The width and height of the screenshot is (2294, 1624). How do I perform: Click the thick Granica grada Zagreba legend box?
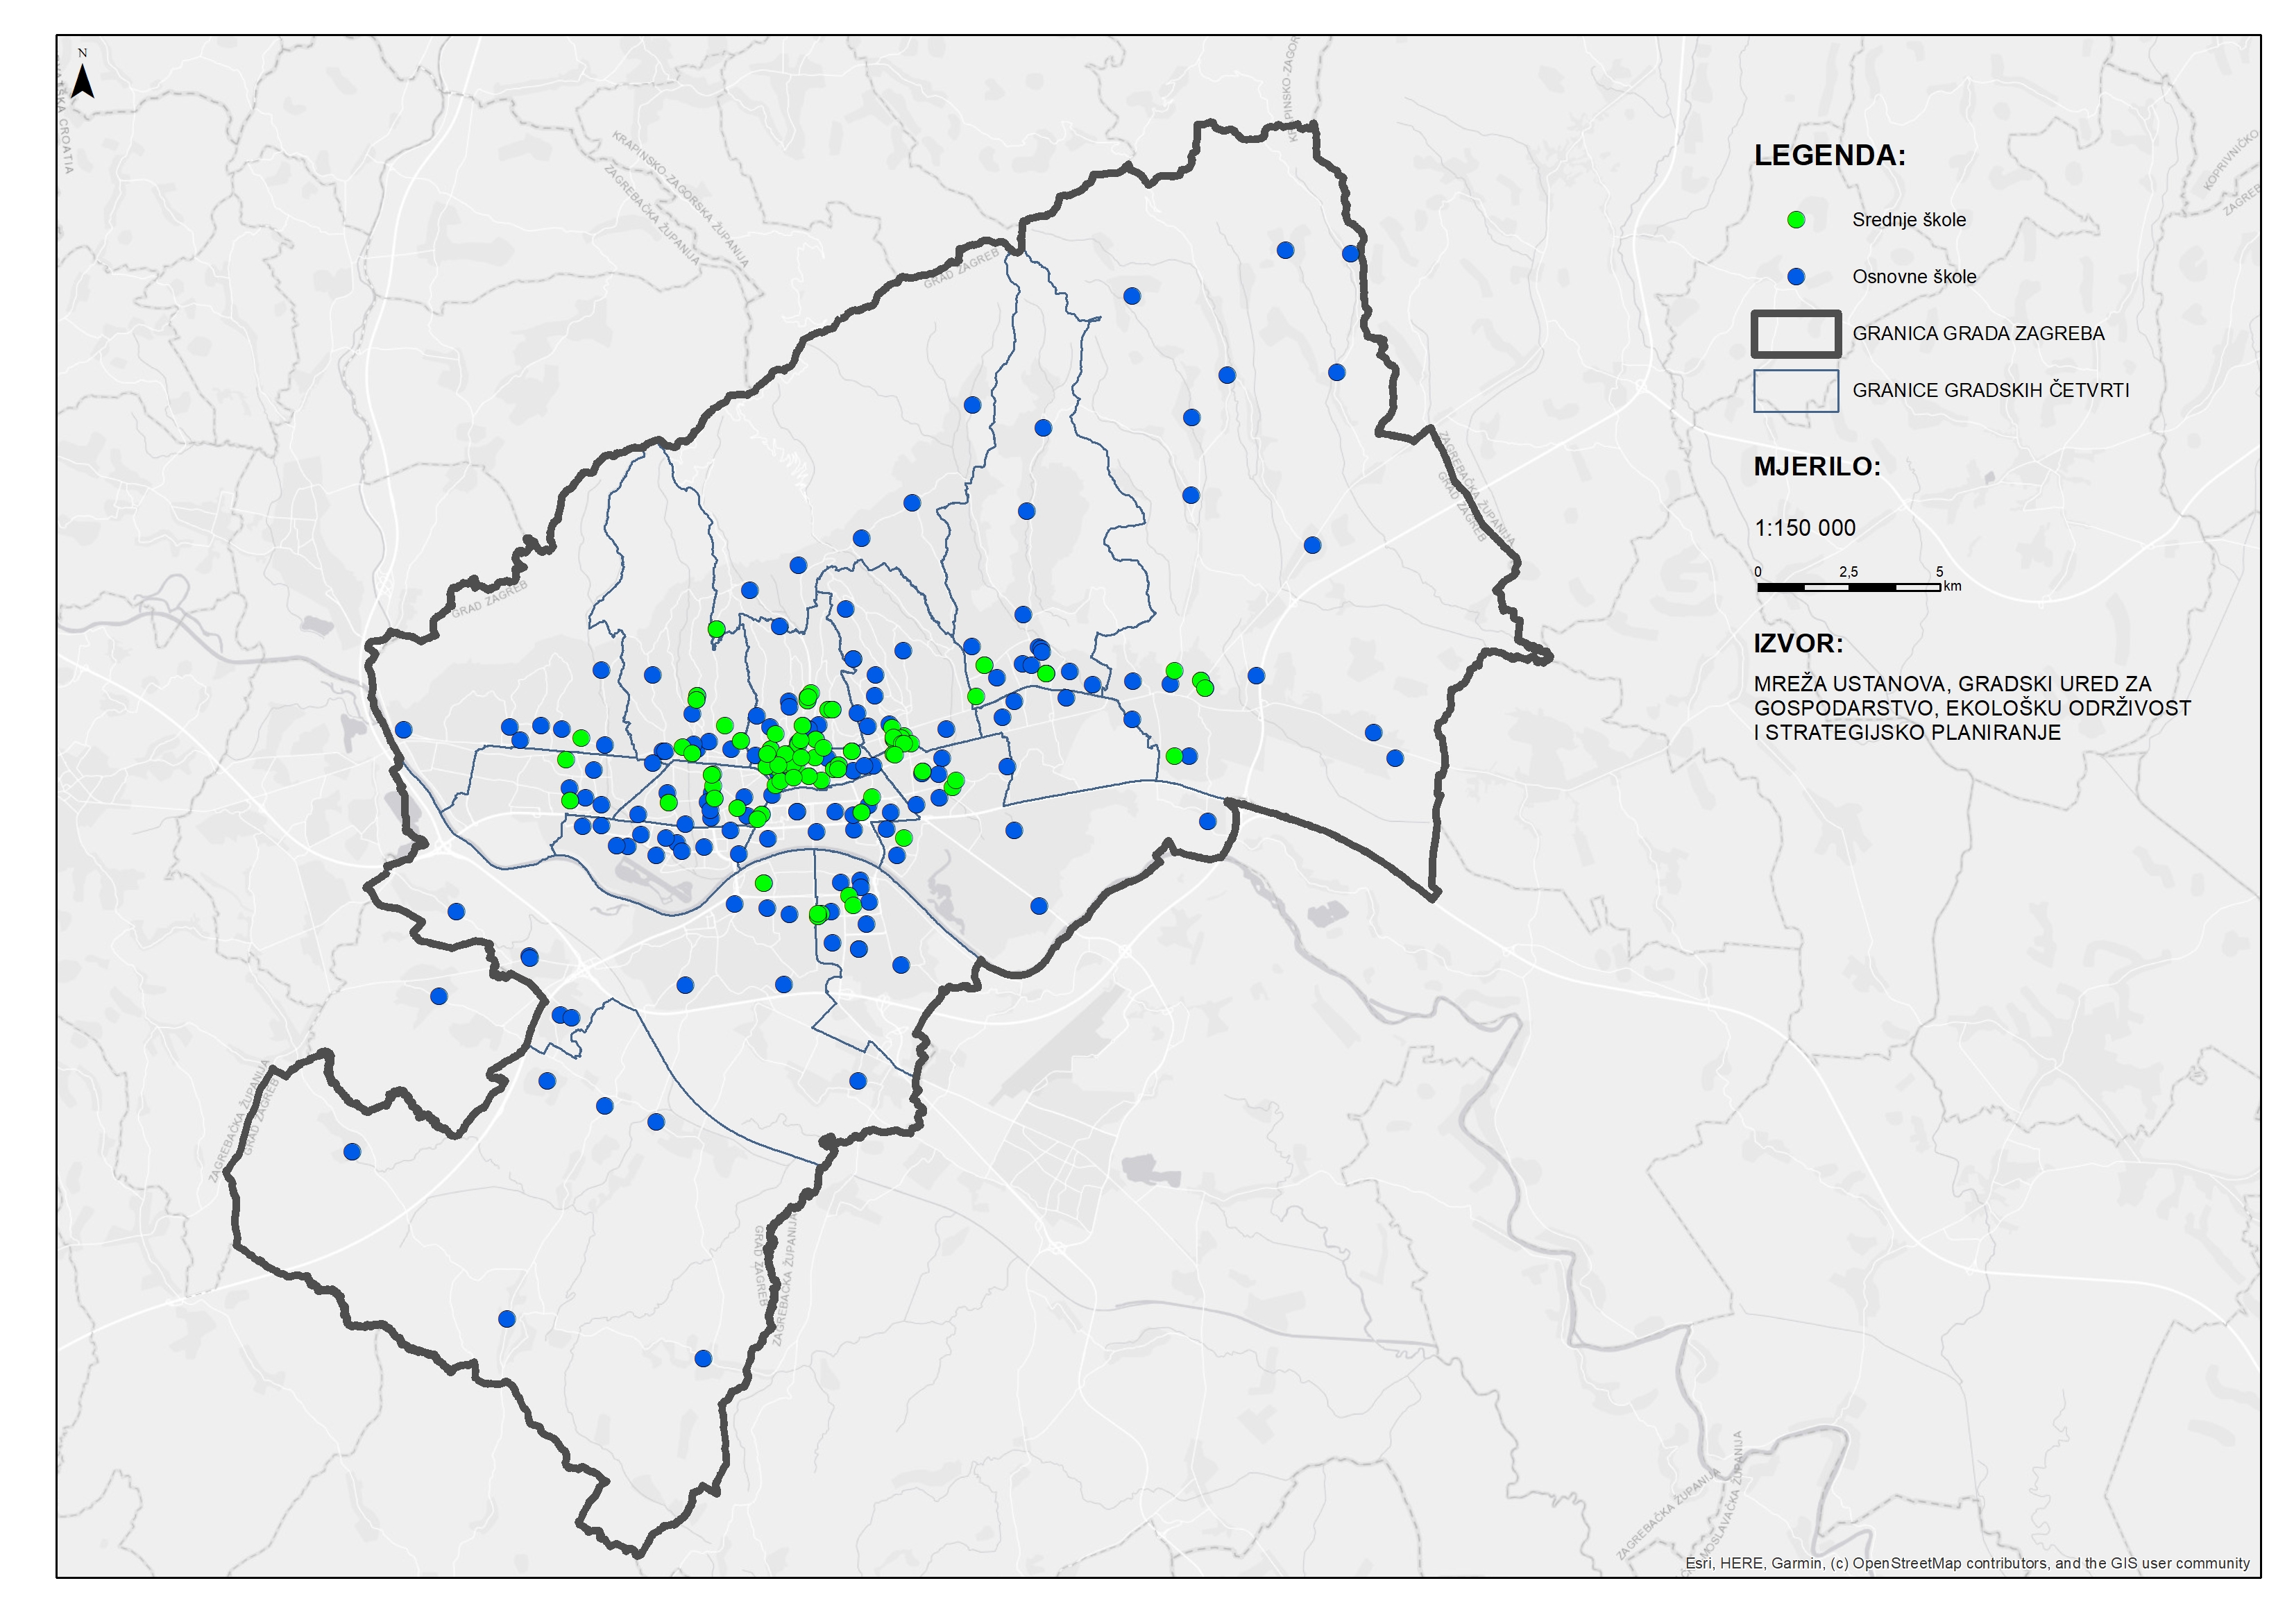pyautogui.click(x=1795, y=334)
